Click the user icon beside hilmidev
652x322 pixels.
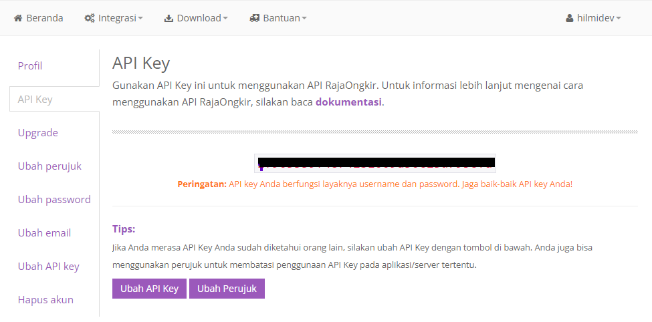coord(569,18)
